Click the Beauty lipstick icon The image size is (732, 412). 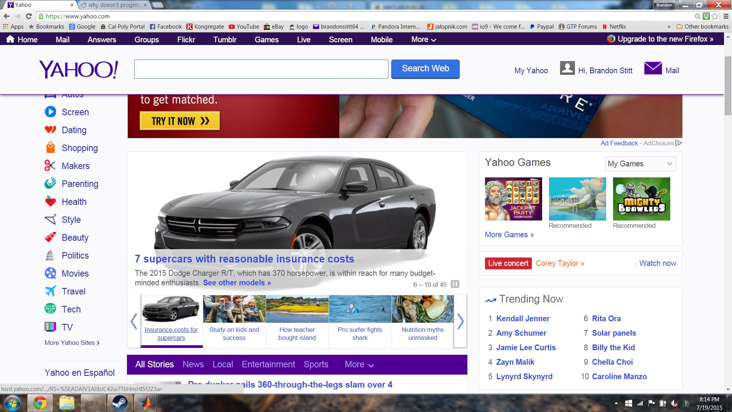[50, 237]
